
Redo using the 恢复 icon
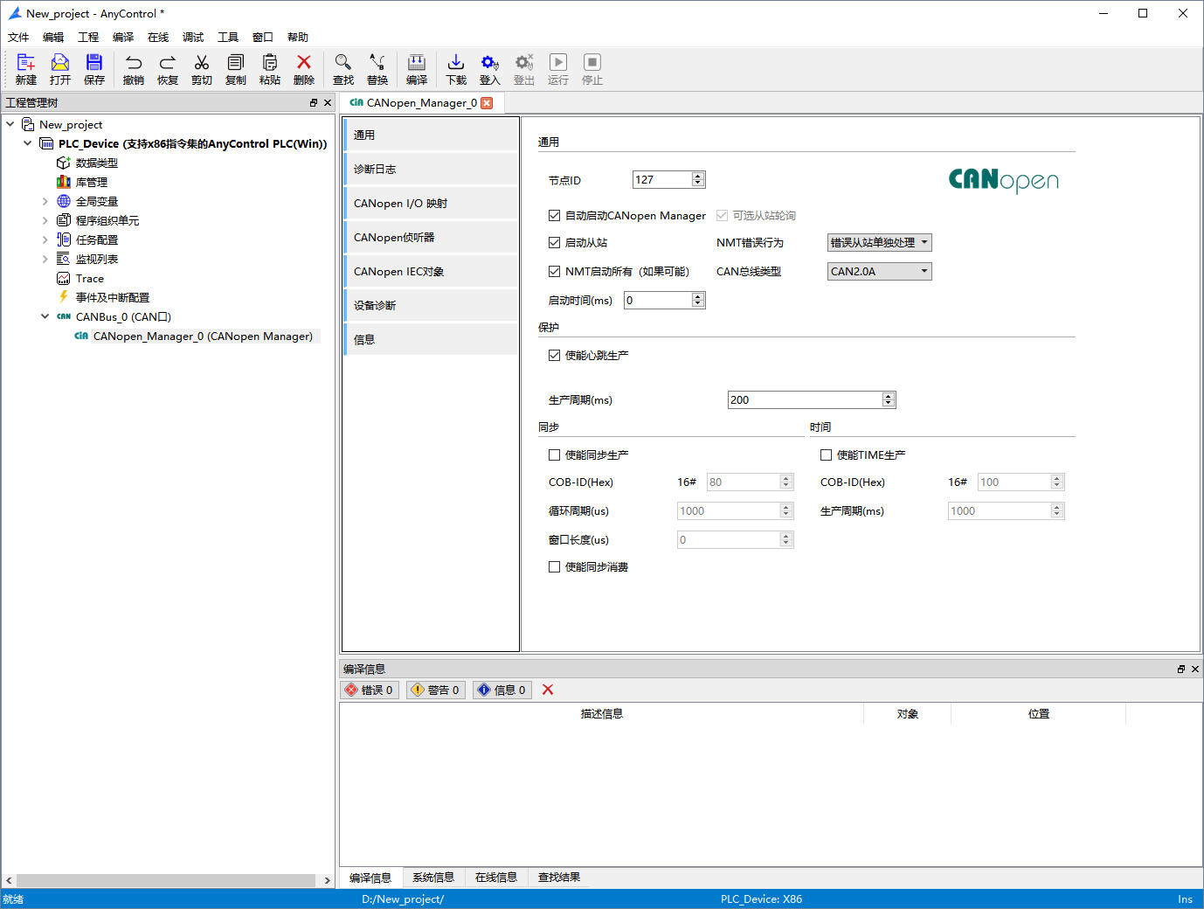click(x=168, y=69)
